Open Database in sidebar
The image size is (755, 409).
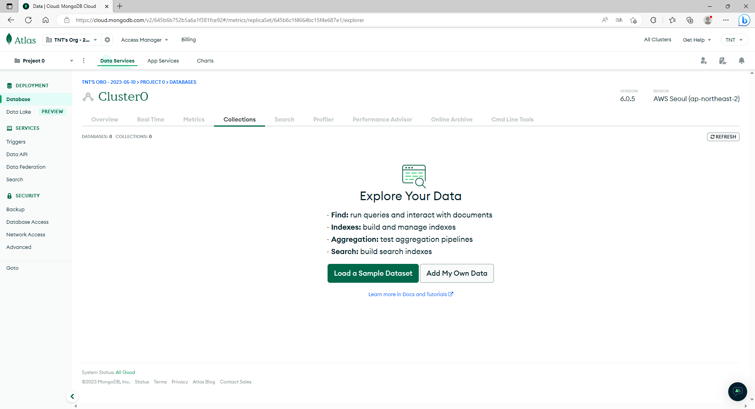(x=36, y=99)
